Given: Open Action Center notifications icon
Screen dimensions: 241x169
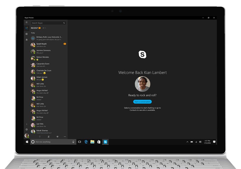Looking at the screenshot, I should [214, 142].
